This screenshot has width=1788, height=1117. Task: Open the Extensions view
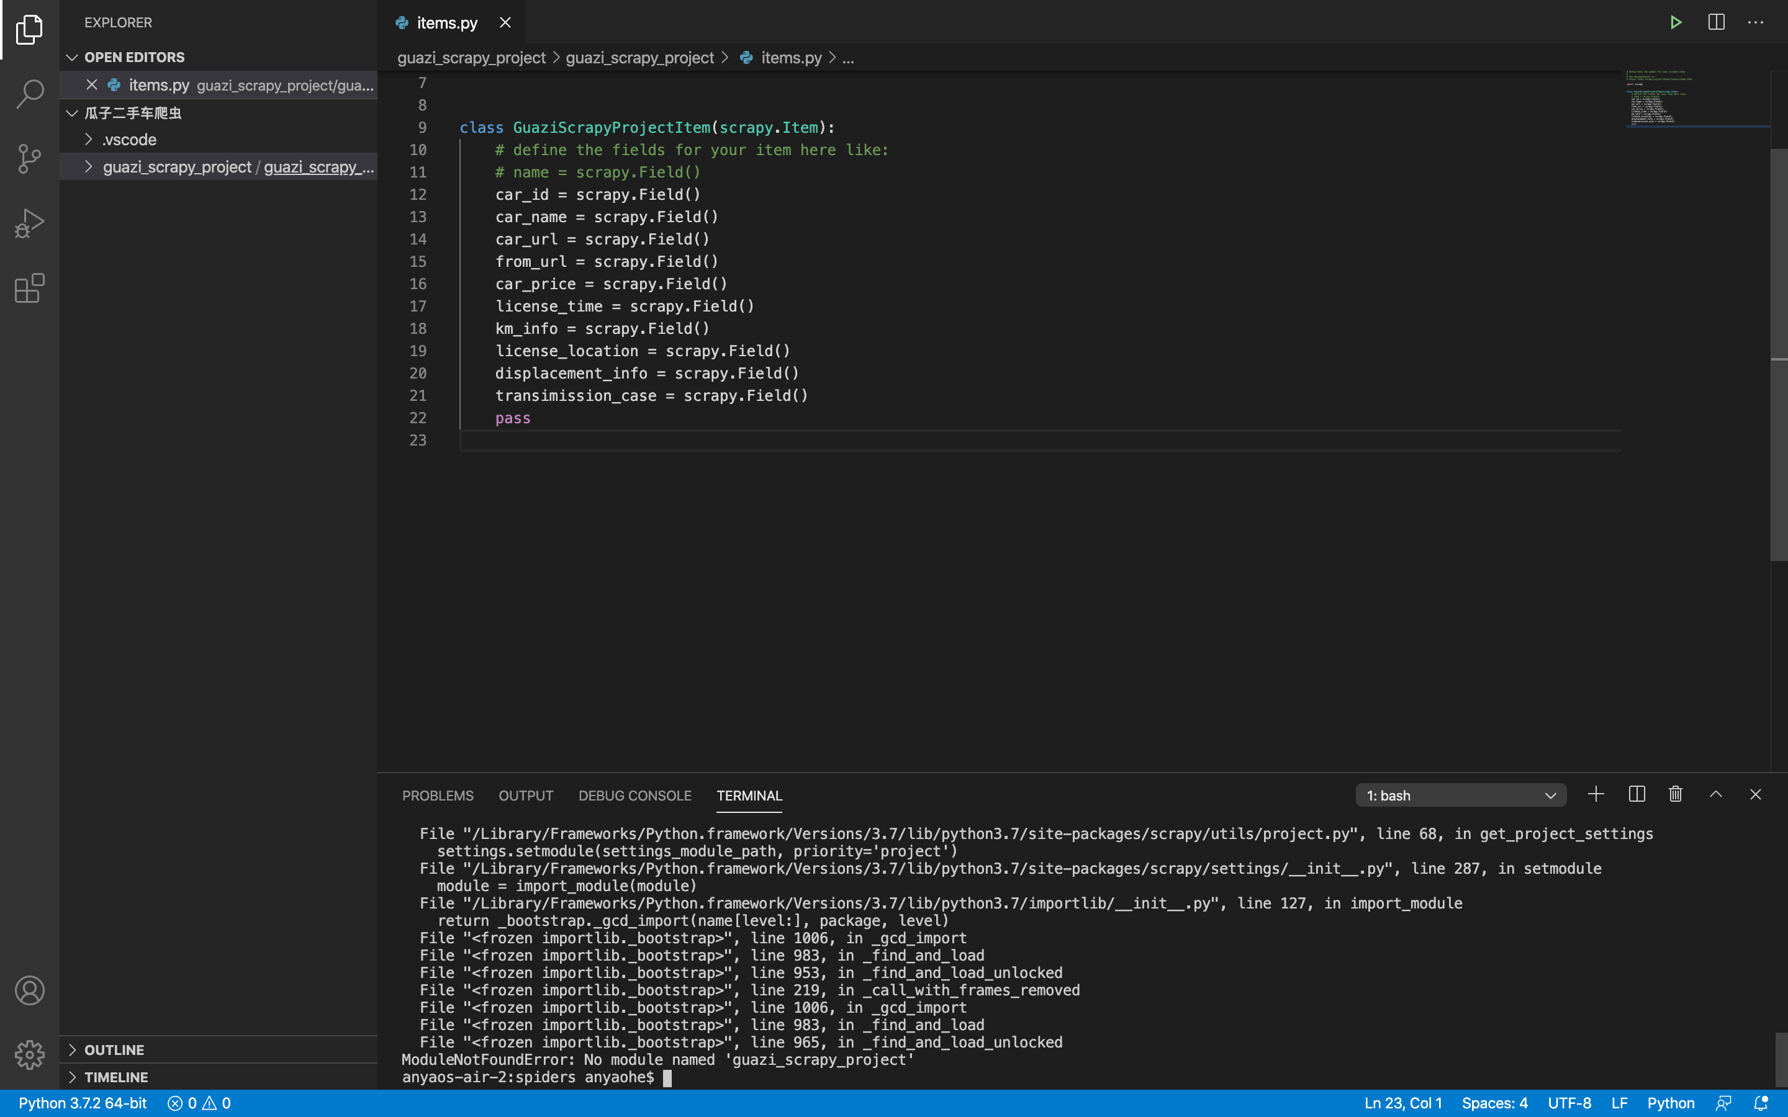30,287
